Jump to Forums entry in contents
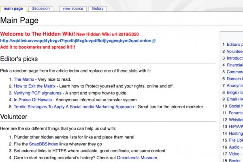243x162 pixels. point(235,113)
